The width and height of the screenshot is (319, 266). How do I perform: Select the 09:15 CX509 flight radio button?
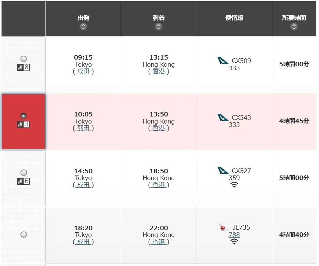click(x=24, y=59)
